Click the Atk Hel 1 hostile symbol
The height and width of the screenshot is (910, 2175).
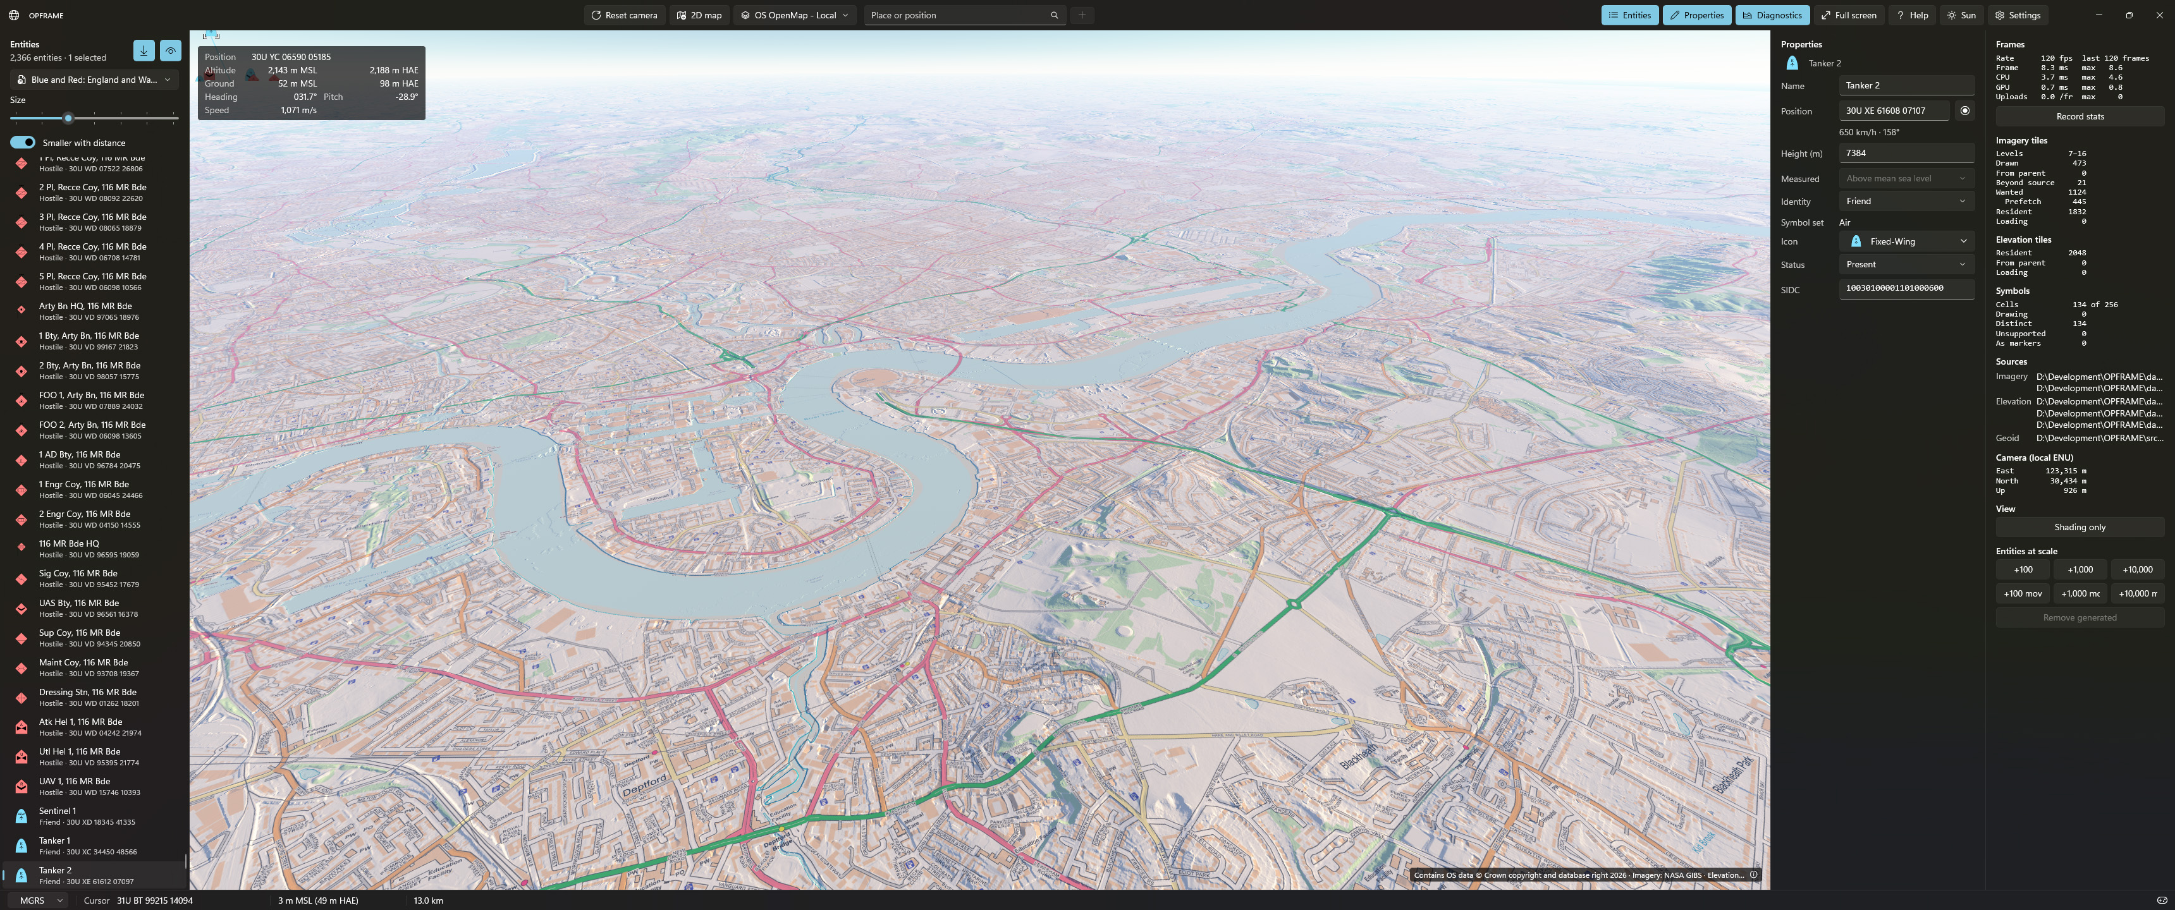[x=21, y=727]
